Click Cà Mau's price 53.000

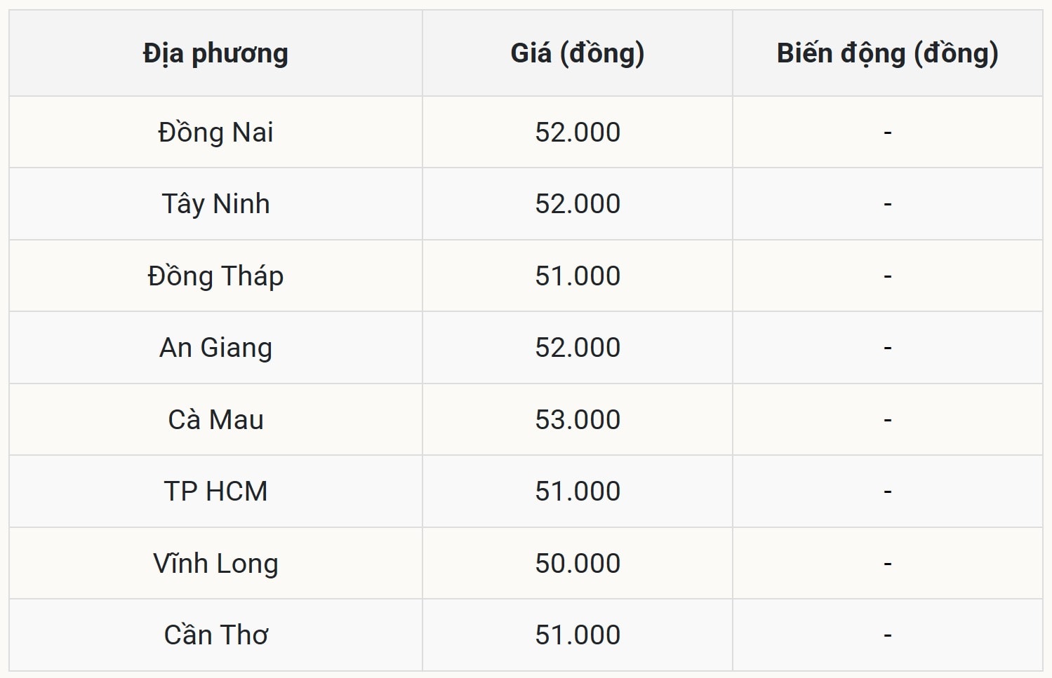tap(578, 420)
